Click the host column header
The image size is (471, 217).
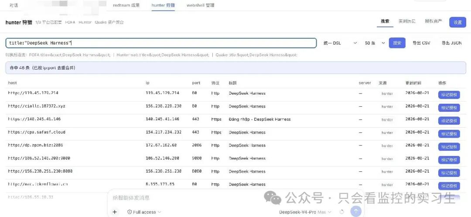(x=12, y=83)
